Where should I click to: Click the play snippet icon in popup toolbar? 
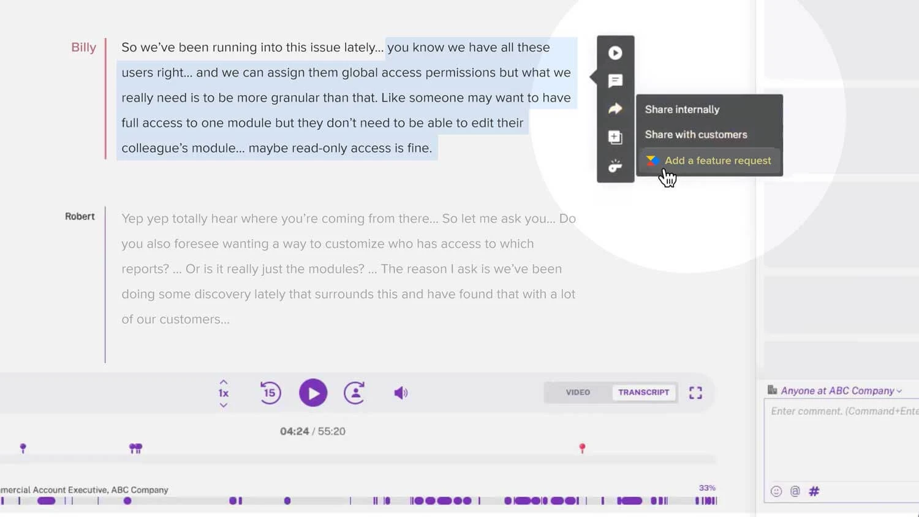pyautogui.click(x=615, y=53)
